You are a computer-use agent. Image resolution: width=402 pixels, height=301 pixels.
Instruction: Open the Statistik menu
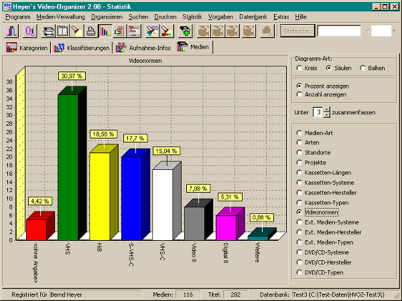click(192, 15)
